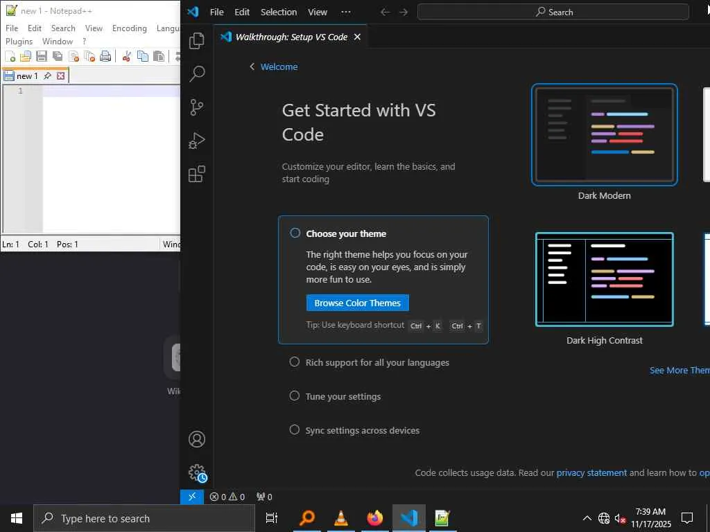This screenshot has height=532, width=710.
Task: Open the Manage gear icon
Action: [198, 473]
